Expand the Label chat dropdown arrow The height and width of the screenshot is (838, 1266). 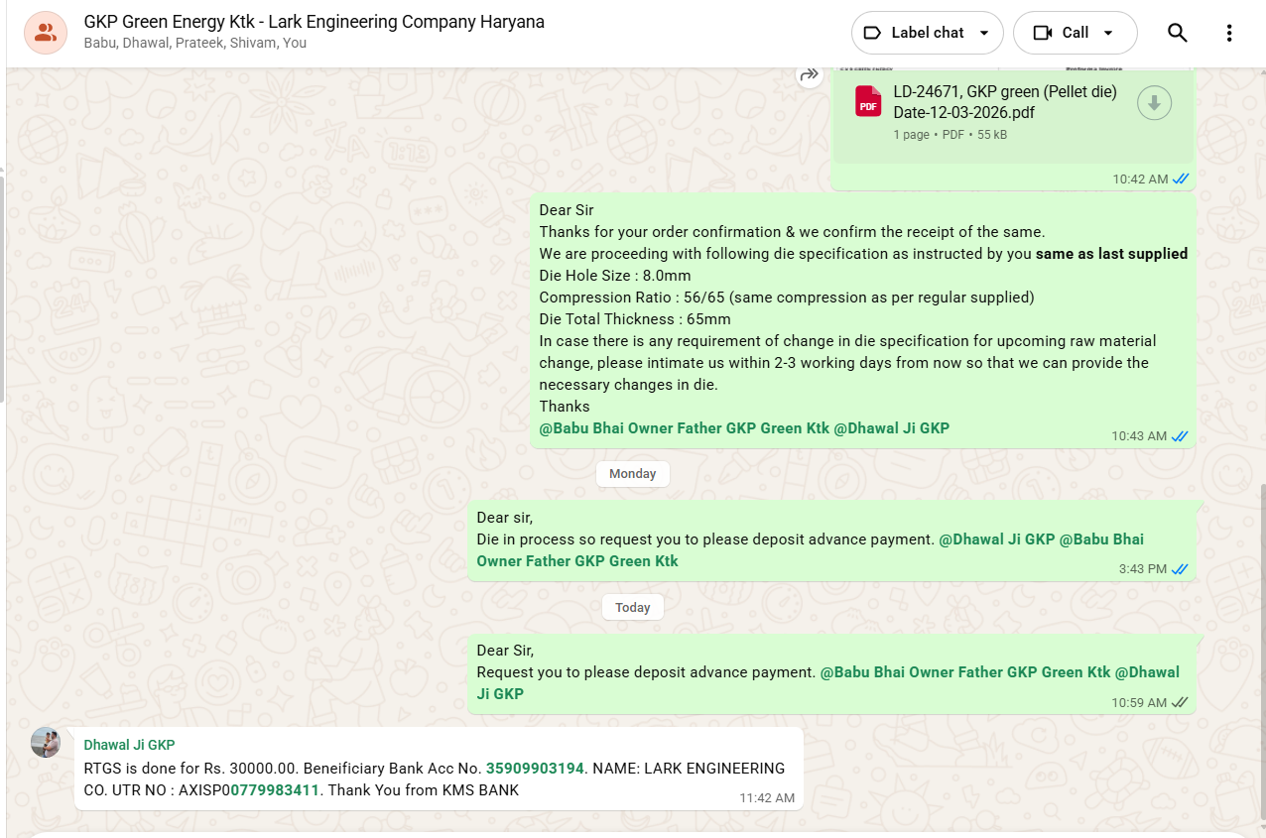point(984,33)
